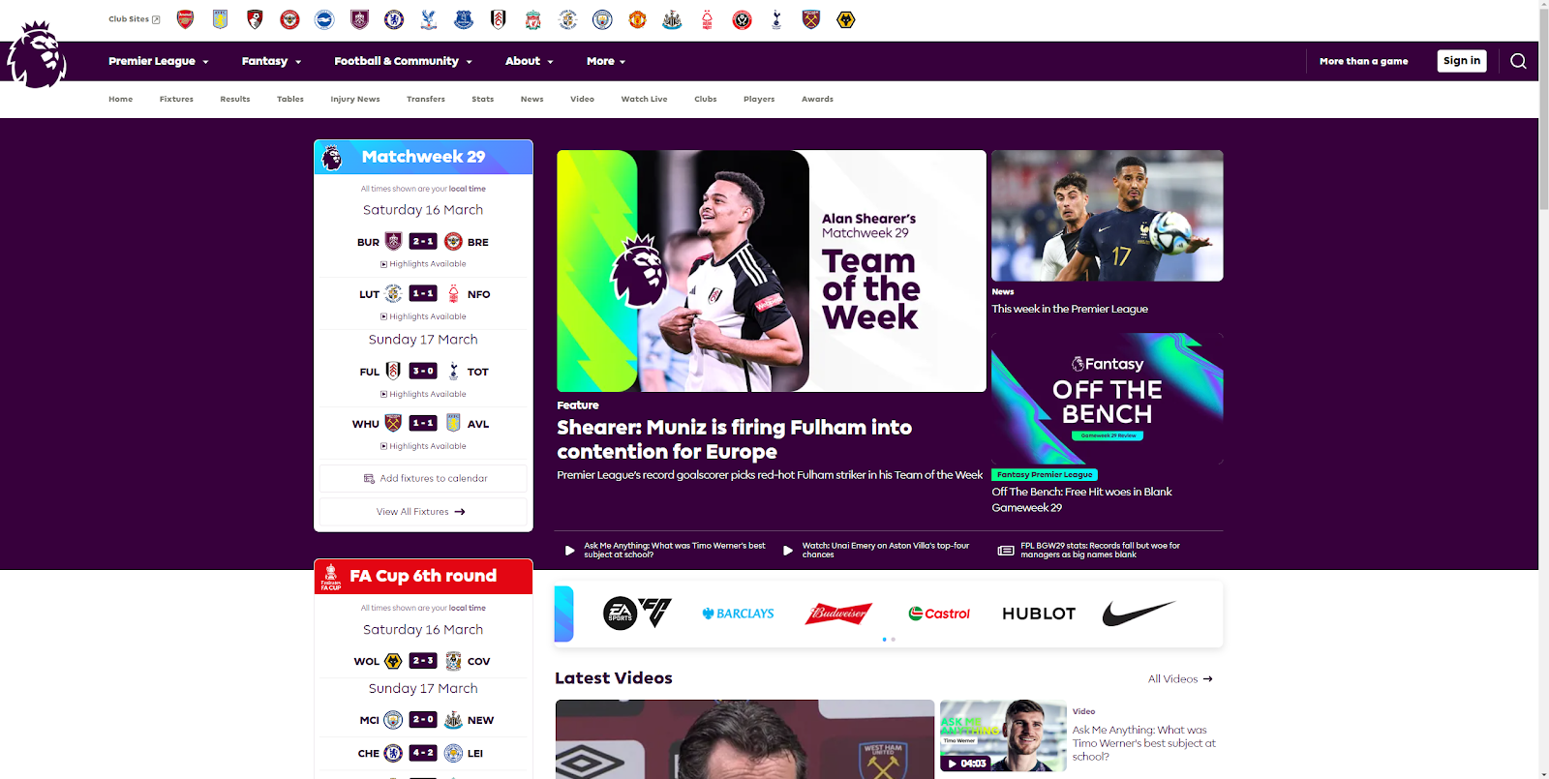Open Highlights Available under FUL vs TOT
The height and width of the screenshot is (779, 1549).
[424, 394]
